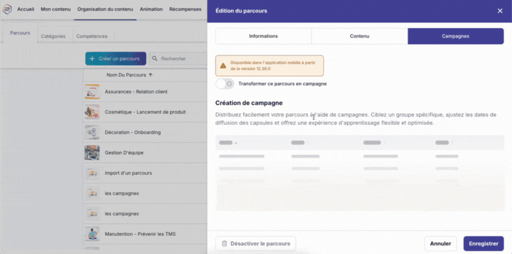Click the search magnifier icon

(x=155, y=59)
